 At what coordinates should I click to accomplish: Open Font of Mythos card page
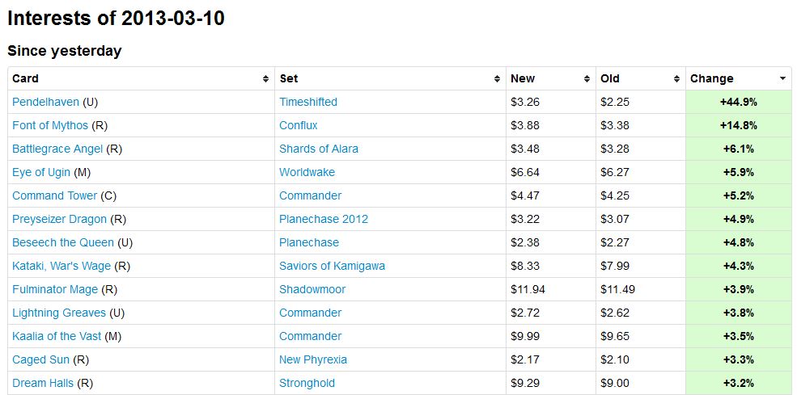click(x=50, y=125)
